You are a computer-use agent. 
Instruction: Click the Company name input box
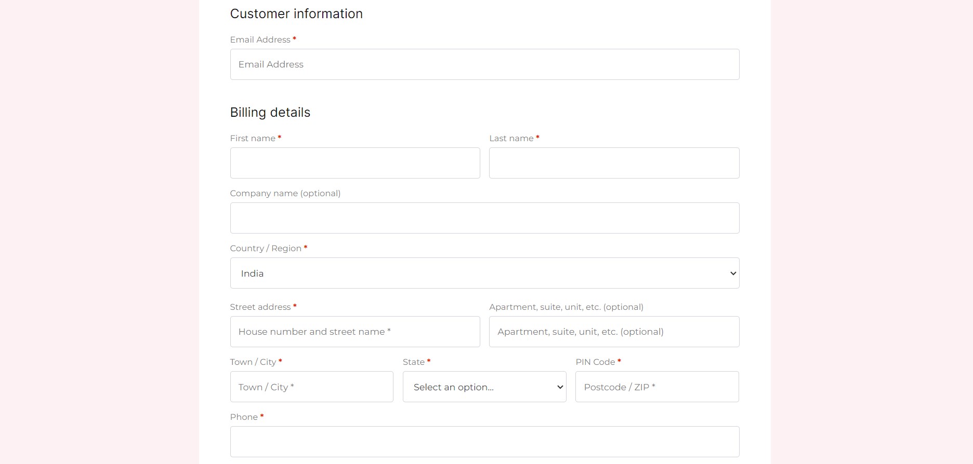[484, 218]
